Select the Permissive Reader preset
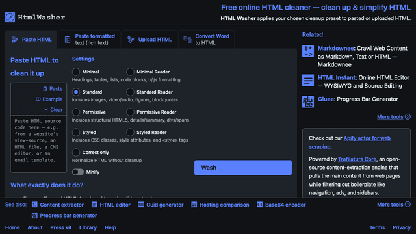 pos(130,112)
